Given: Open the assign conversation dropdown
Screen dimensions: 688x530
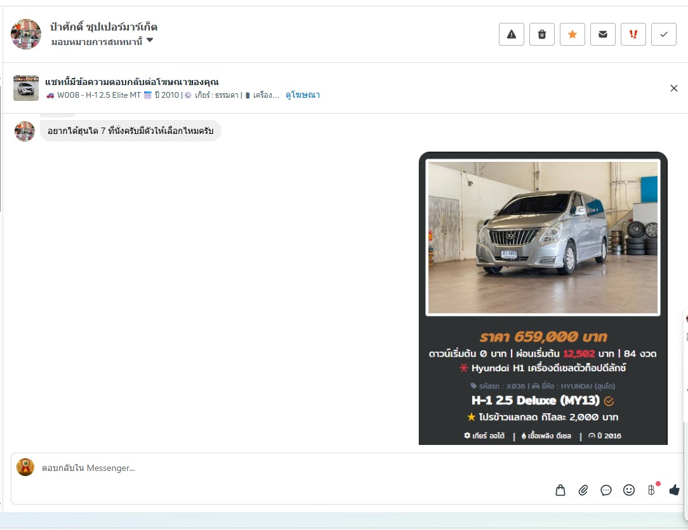Looking at the screenshot, I should pyautogui.click(x=102, y=42).
